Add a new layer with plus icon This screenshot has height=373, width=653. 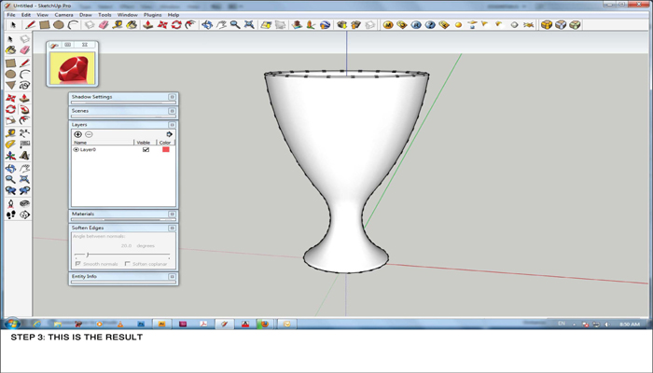tap(78, 134)
